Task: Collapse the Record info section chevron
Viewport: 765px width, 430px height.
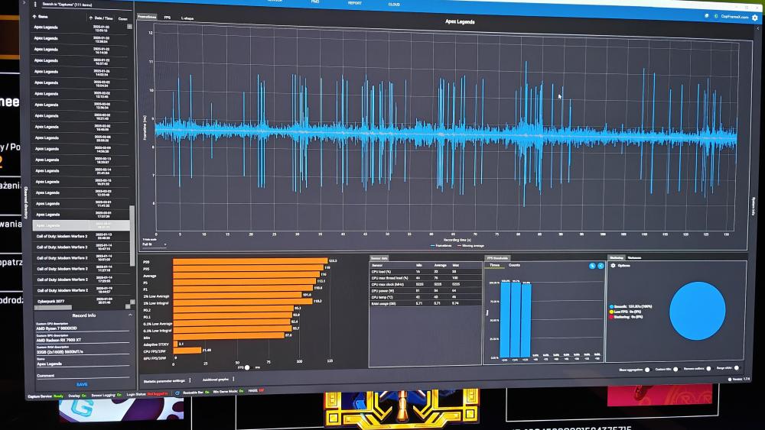Action: 130,315
